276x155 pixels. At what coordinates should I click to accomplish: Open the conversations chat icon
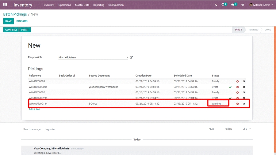(x=233, y=5)
